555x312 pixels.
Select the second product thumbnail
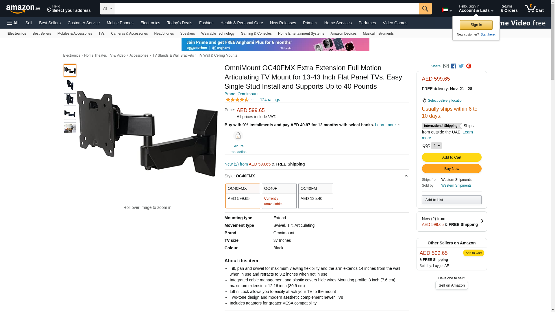click(70, 85)
